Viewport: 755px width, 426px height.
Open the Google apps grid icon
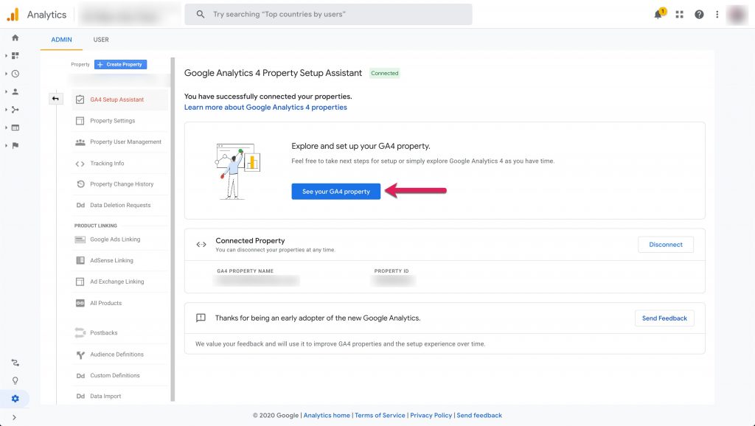pyautogui.click(x=679, y=15)
